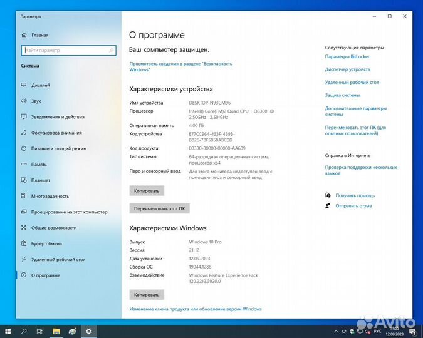Open Буфер обмена clipboard settings

46,243
